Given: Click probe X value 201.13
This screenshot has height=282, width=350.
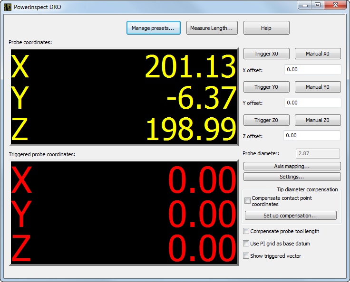Looking at the screenshot, I should pos(190,66).
